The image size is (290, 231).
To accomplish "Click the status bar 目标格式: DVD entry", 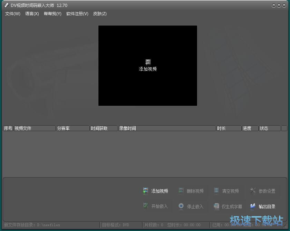I will (x=116, y=225).
